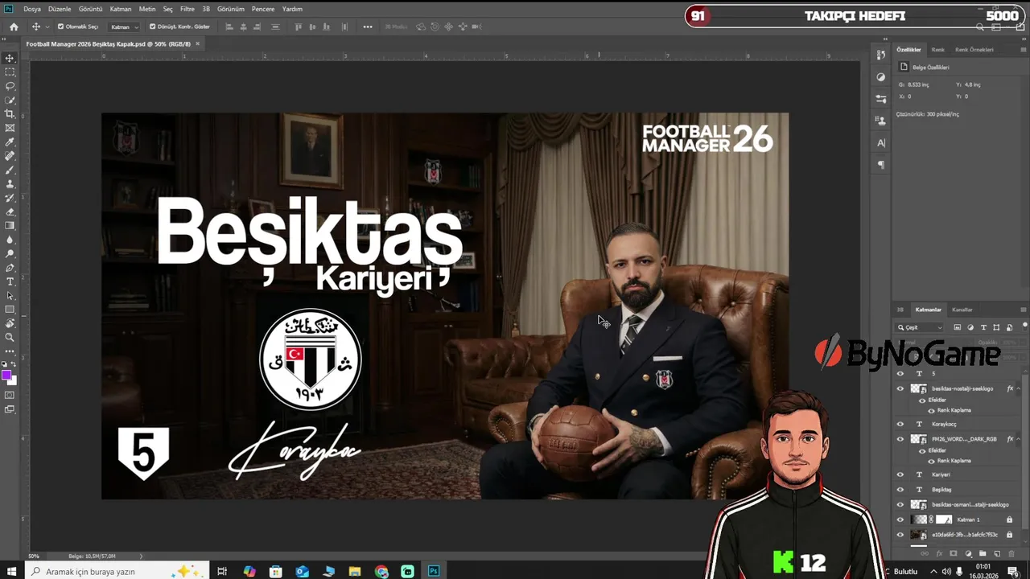The width and height of the screenshot is (1030, 579).
Task: Hide besiktas-nostalji-seeklogo layer
Action: (900, 388)
